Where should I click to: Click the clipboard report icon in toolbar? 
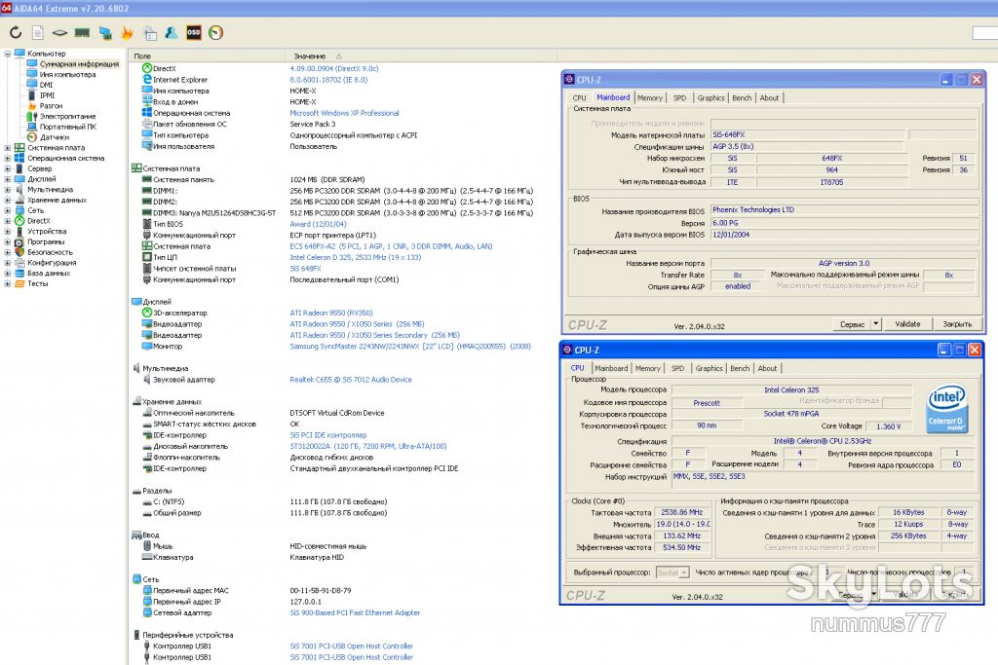pyautogui.click(x=150, y=32)
